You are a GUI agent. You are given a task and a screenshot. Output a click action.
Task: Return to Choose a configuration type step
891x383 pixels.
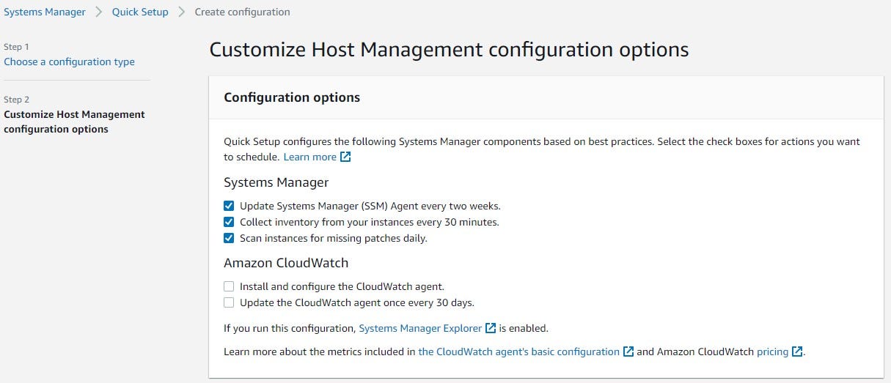69,62
